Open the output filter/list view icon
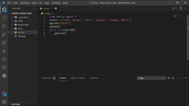The height and width of the screenshot is (106, 189). click(x=169, y=78)
